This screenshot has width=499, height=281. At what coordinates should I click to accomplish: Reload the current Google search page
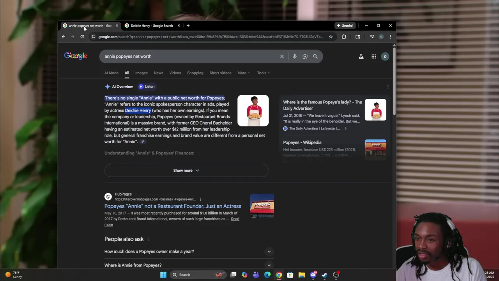[x=82, y=37]
